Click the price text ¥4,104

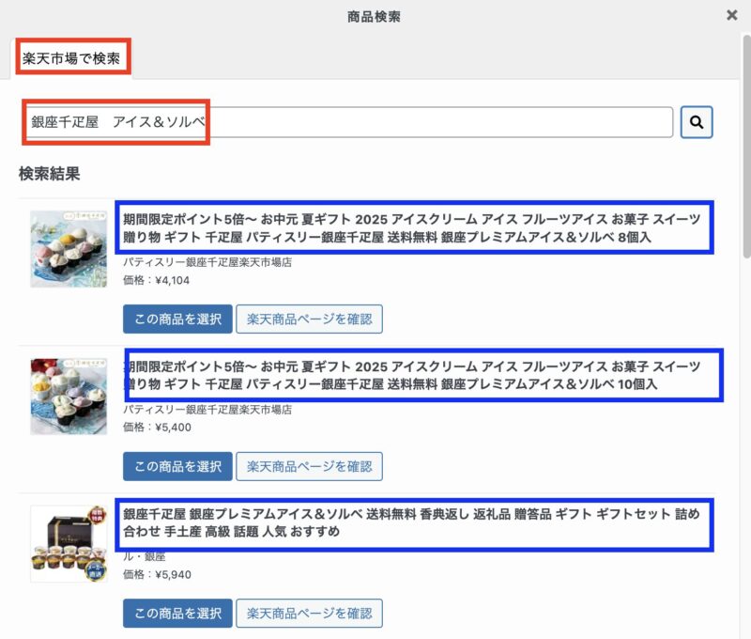click(156, 280)
